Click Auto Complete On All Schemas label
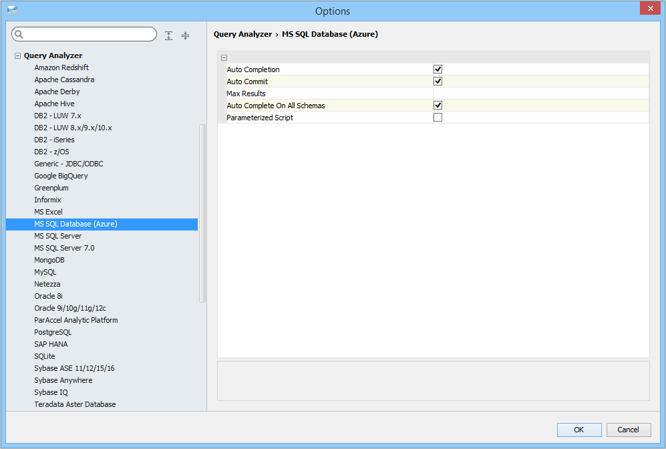This screenshot has width=666, height=449. tap(276, 106)
